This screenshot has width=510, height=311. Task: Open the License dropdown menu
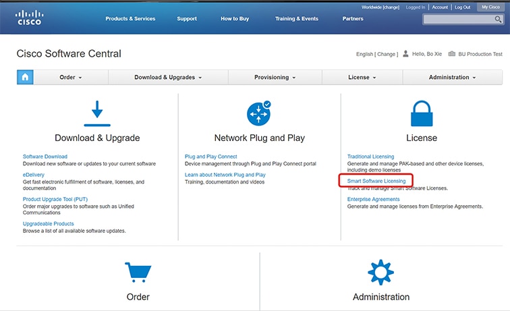click(362, 78)
